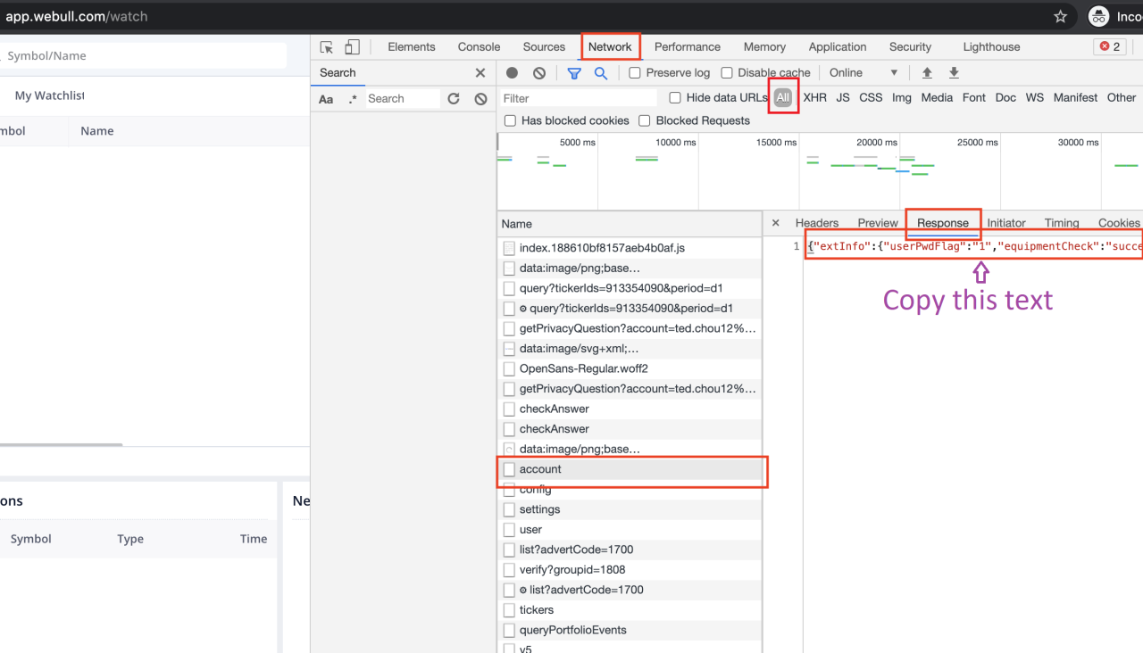Click the import HAR upload arrow
The image size is (1143, 653).
coord(927,73)
